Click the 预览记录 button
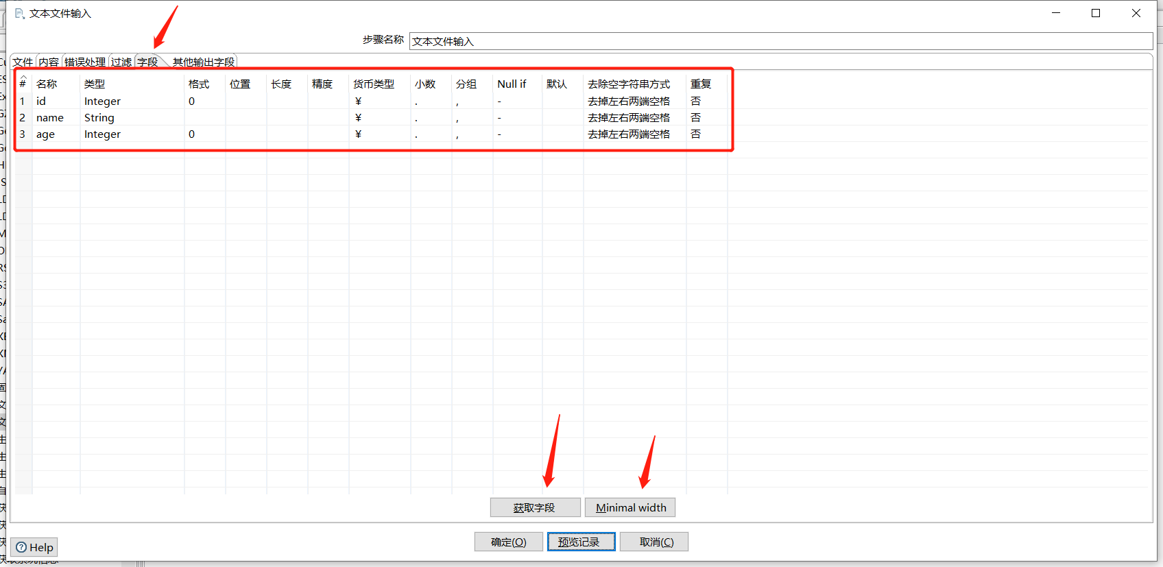 581,542
